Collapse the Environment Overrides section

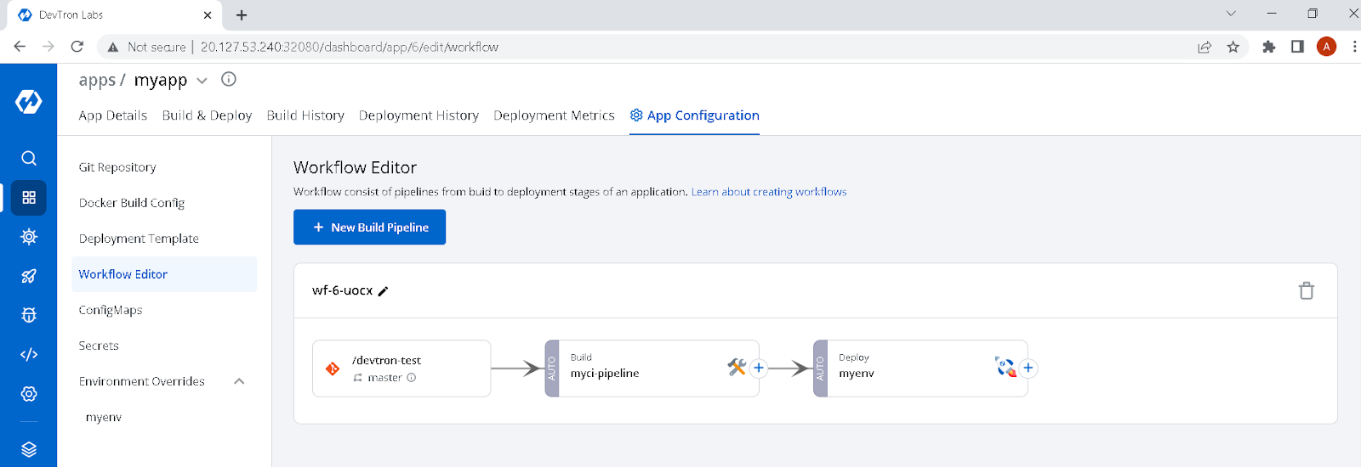pyautogui.click(x=239, y=381)
